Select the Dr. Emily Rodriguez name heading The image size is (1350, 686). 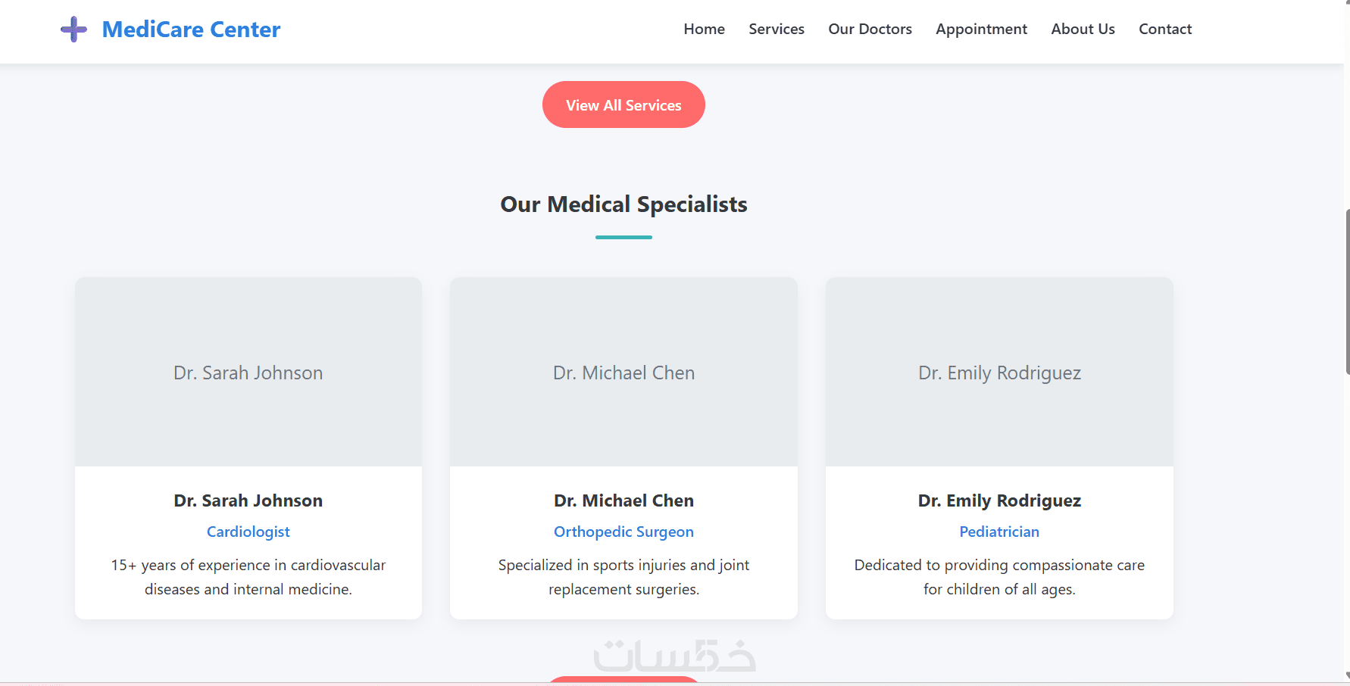coord(999,500)
